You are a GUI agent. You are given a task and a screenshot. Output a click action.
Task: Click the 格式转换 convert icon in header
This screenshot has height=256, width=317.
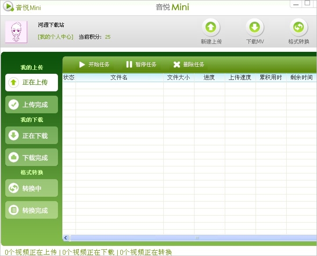coord(299,27)
